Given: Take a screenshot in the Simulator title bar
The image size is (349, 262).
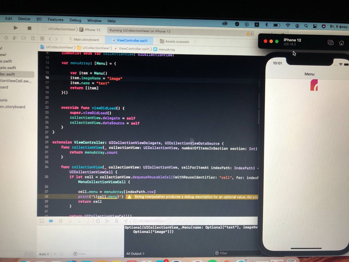Looking at the screenshot, I should (330, 43).
